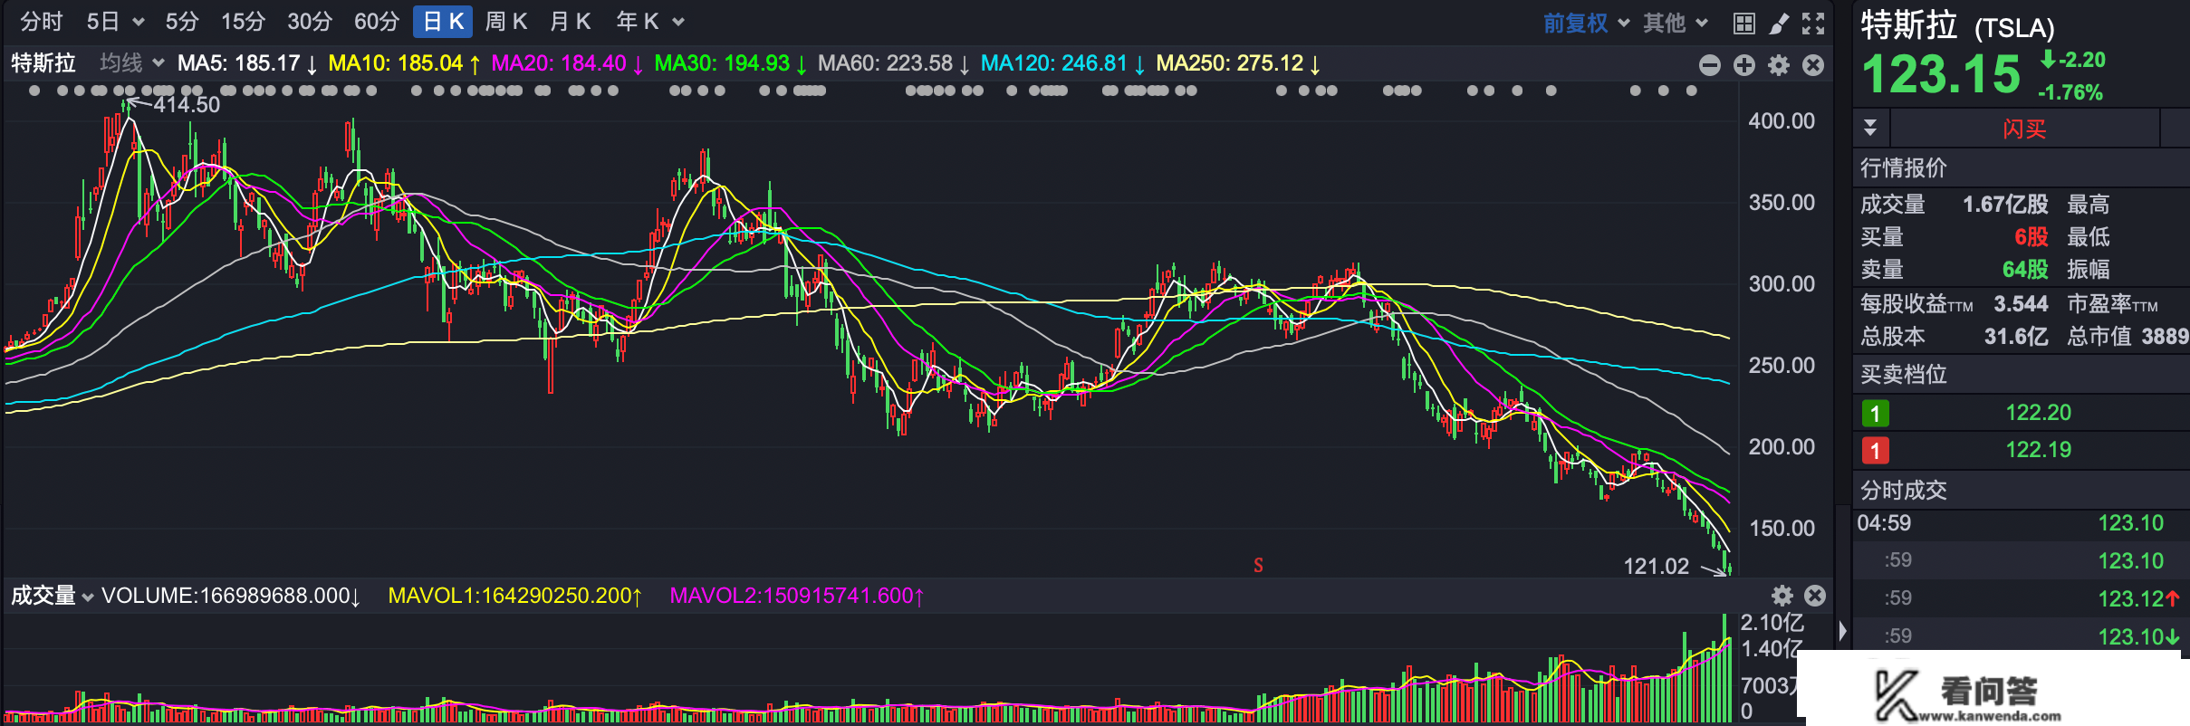Click the green bid level 1 badge
This screenshot has width=2190, height=726.
[1875, 414]
